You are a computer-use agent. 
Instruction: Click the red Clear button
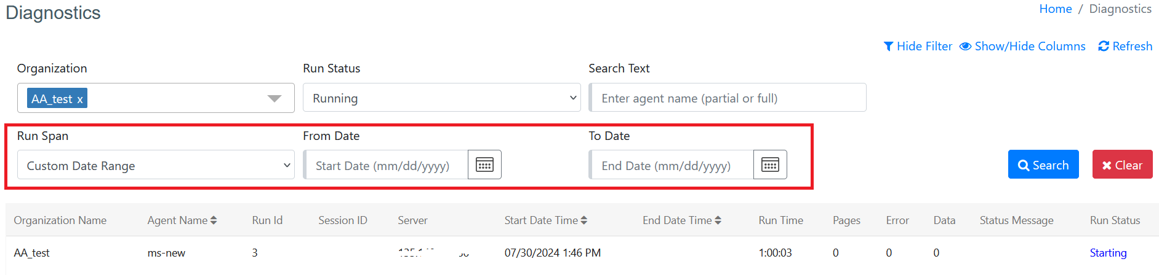(x=1123, y=165)
